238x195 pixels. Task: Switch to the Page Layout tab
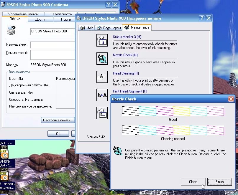point(109,28)
